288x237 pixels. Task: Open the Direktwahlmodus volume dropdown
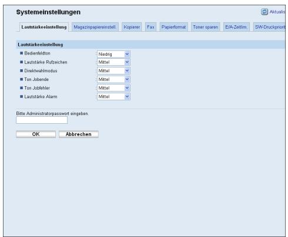(113, 71)
